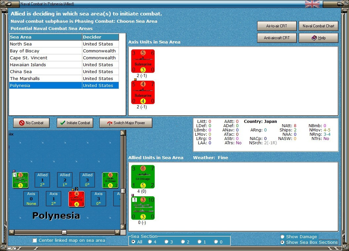Select sea section 1 radio button

199,242
